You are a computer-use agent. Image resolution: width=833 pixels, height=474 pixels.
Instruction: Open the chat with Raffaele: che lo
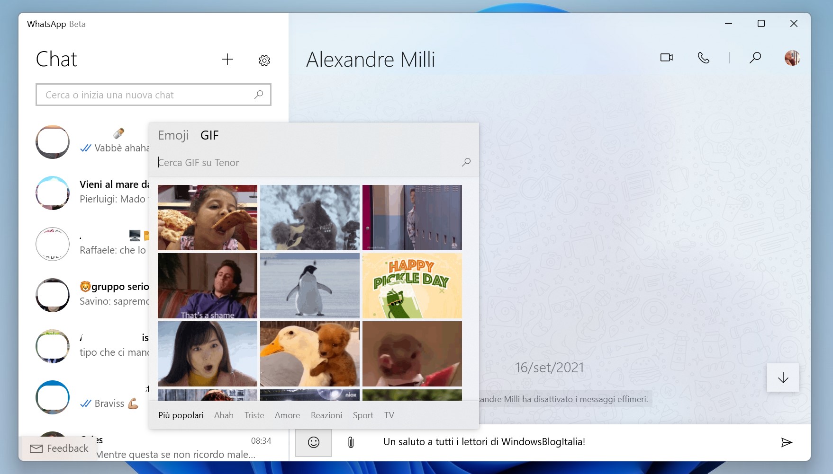click(x=92, y=244)
